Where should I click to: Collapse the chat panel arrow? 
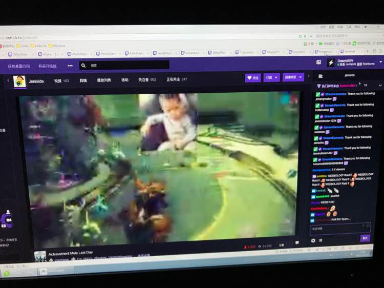pyautogui.click(x=309, y=76)
